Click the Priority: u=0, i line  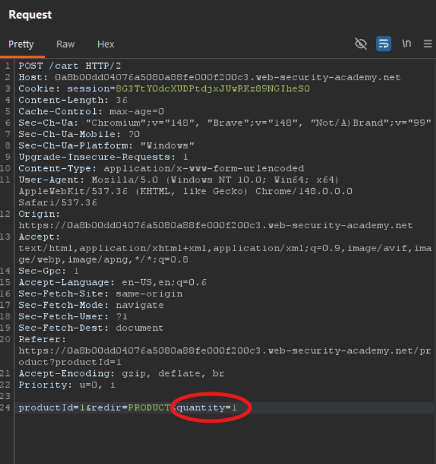pos(67,385)
